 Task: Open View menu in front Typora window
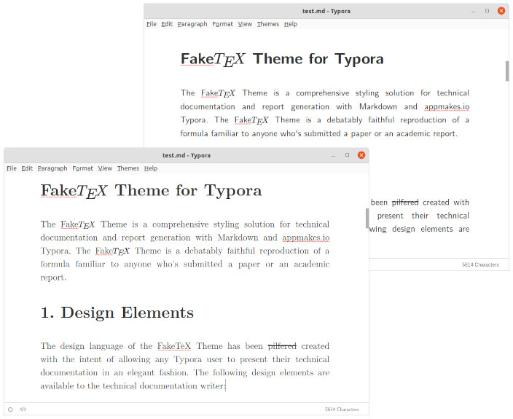click(105, 168)
